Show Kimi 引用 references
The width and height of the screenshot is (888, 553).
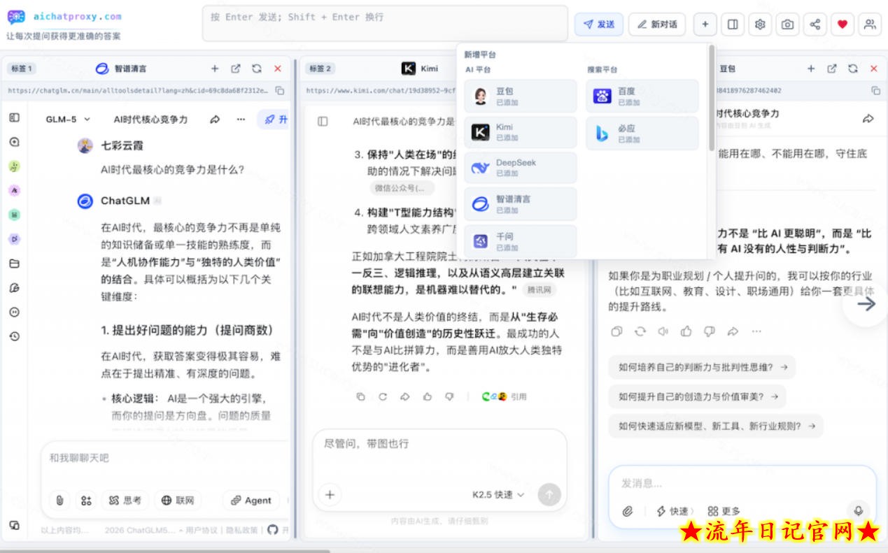pos(505,396)
